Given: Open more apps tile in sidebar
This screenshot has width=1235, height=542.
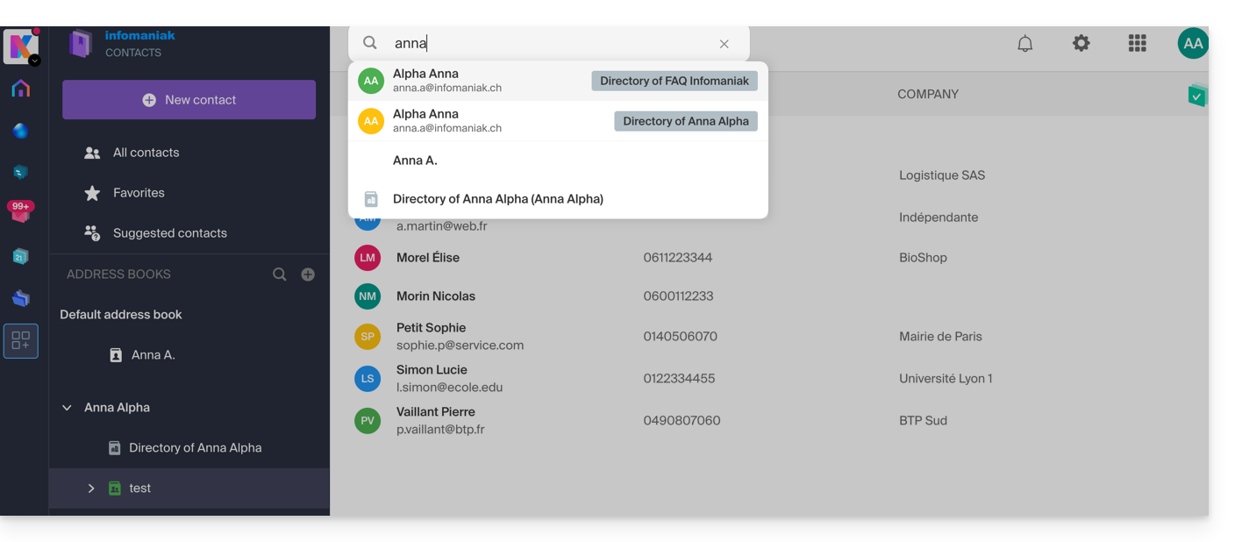Looking at the screenshot, I should coord(20,341).
